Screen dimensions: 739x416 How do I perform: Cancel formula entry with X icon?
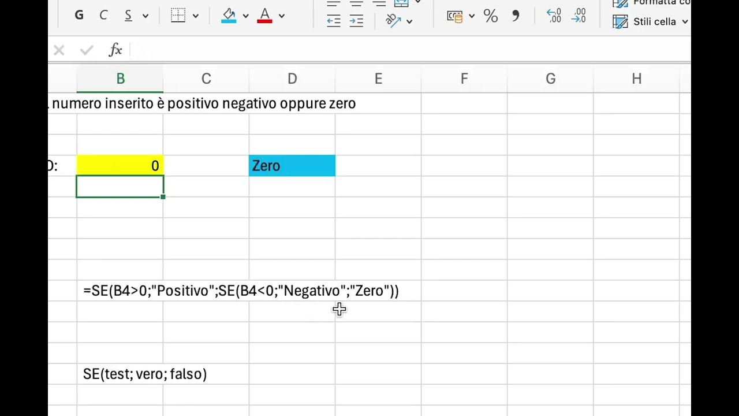pyautogui.click(x=59, y=50)
